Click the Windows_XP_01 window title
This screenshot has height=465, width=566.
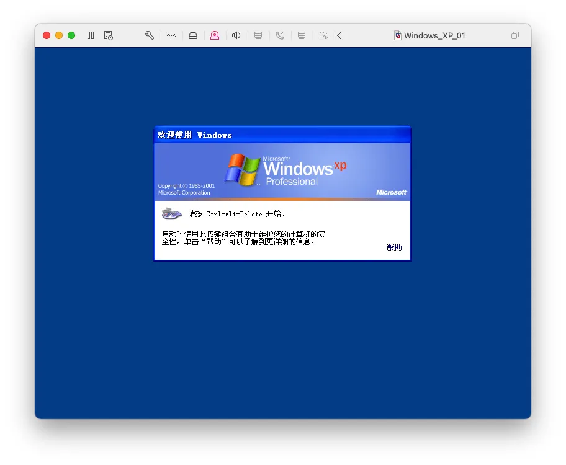tap(434, 35)
